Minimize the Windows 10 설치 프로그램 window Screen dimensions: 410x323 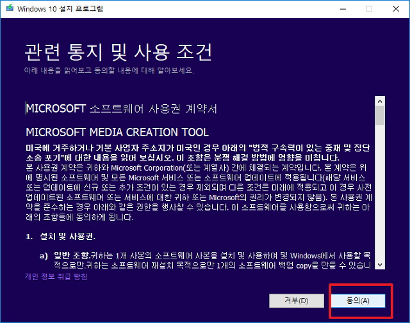pos(343,9)
